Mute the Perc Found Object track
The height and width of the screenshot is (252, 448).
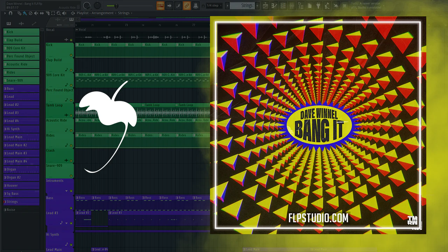click(71, 100)
